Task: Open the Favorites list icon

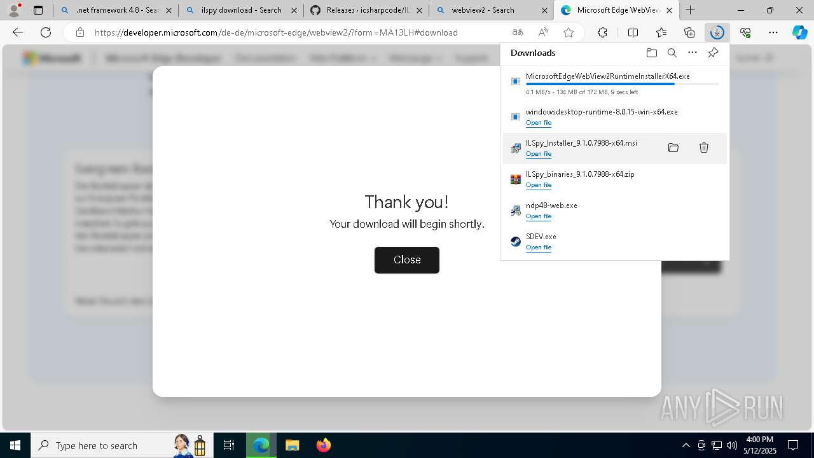Action: click(661, 32)
